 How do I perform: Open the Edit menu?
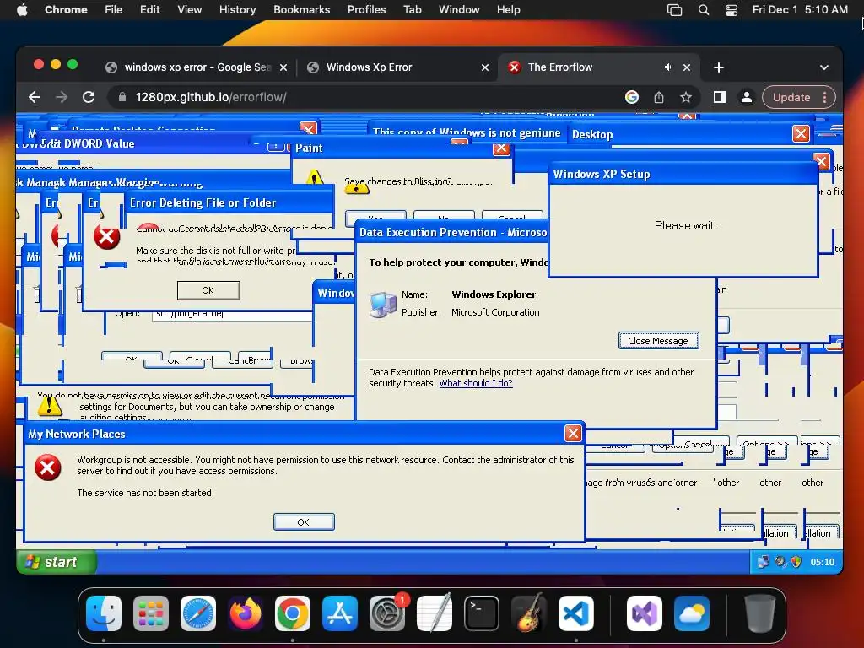tap(150, 10)
